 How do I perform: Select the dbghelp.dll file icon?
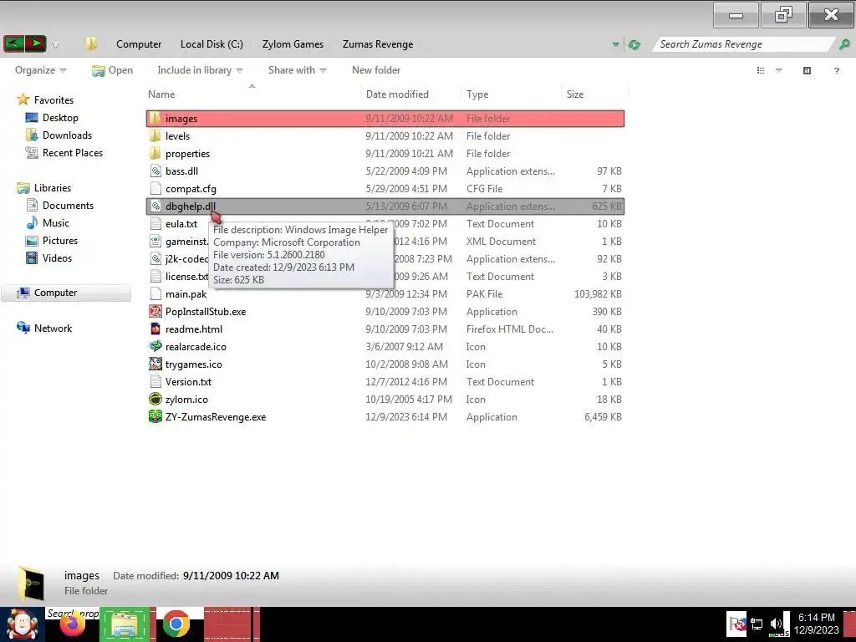pos(155,206)
